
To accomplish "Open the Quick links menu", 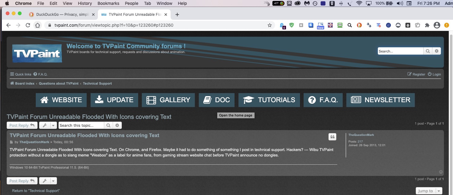I will pyautogui.click(x=21, y=74).
